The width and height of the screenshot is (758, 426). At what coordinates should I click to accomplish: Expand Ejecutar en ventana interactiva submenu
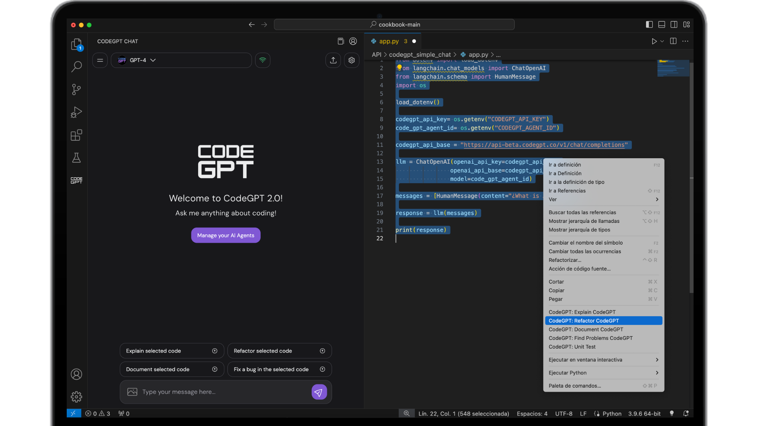pyautogui.click(x=603, y=360)
